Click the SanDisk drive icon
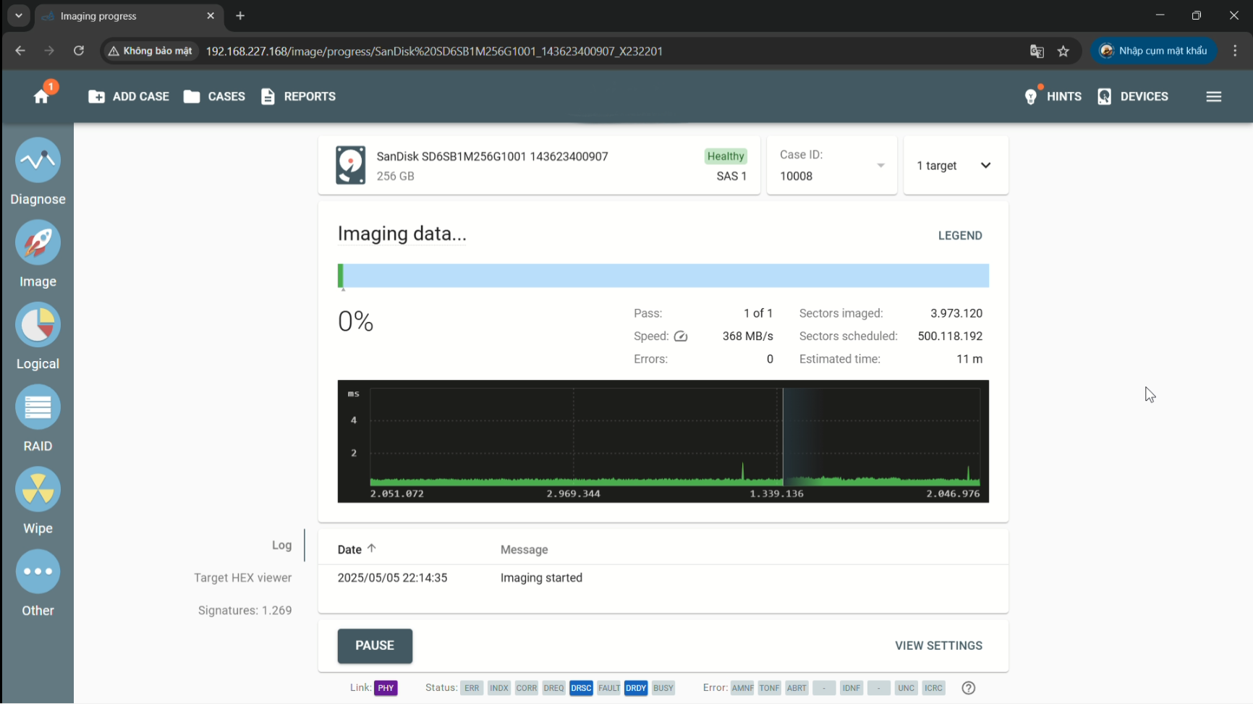The height and width of the screenshot is (704, 1253). (x=350, y=165)
